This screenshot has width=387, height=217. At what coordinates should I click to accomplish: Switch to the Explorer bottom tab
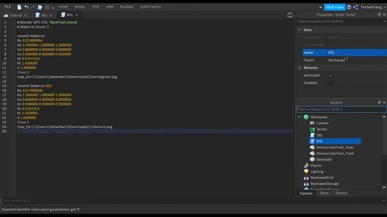pyautogui.click(x=306, y=193)
